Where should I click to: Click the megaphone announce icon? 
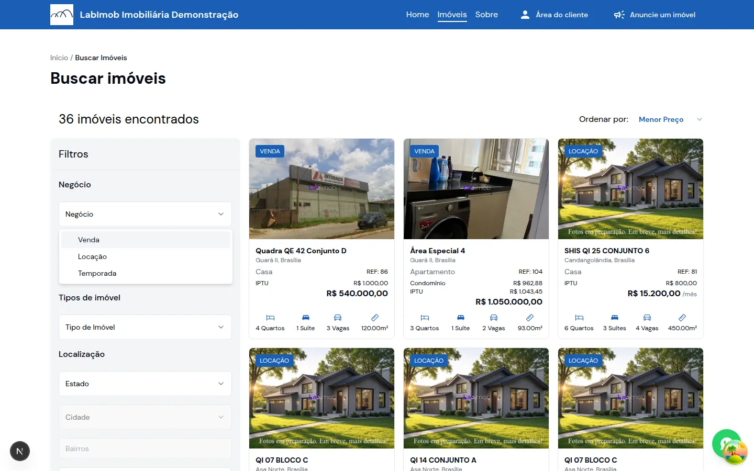pyautogui.click(x=619, y=15)
